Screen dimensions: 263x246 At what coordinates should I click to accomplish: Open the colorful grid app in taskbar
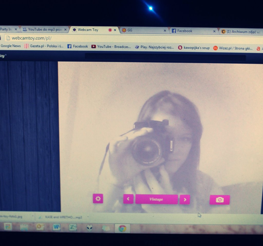(x=8, y=227)
